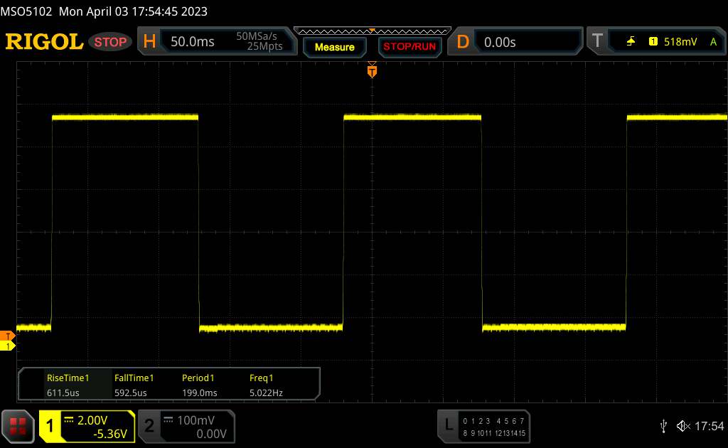Click logic channels 0 1 2 3 4 5 6 7 row
The image size is (728, 448).
click(x=493, y=421)
